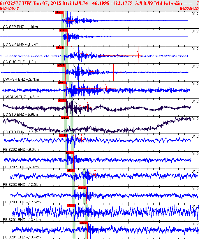Select the eP 2 pick on CC STD BHZ
This screenshot has width=199, height=239.
tap(62, 100)
